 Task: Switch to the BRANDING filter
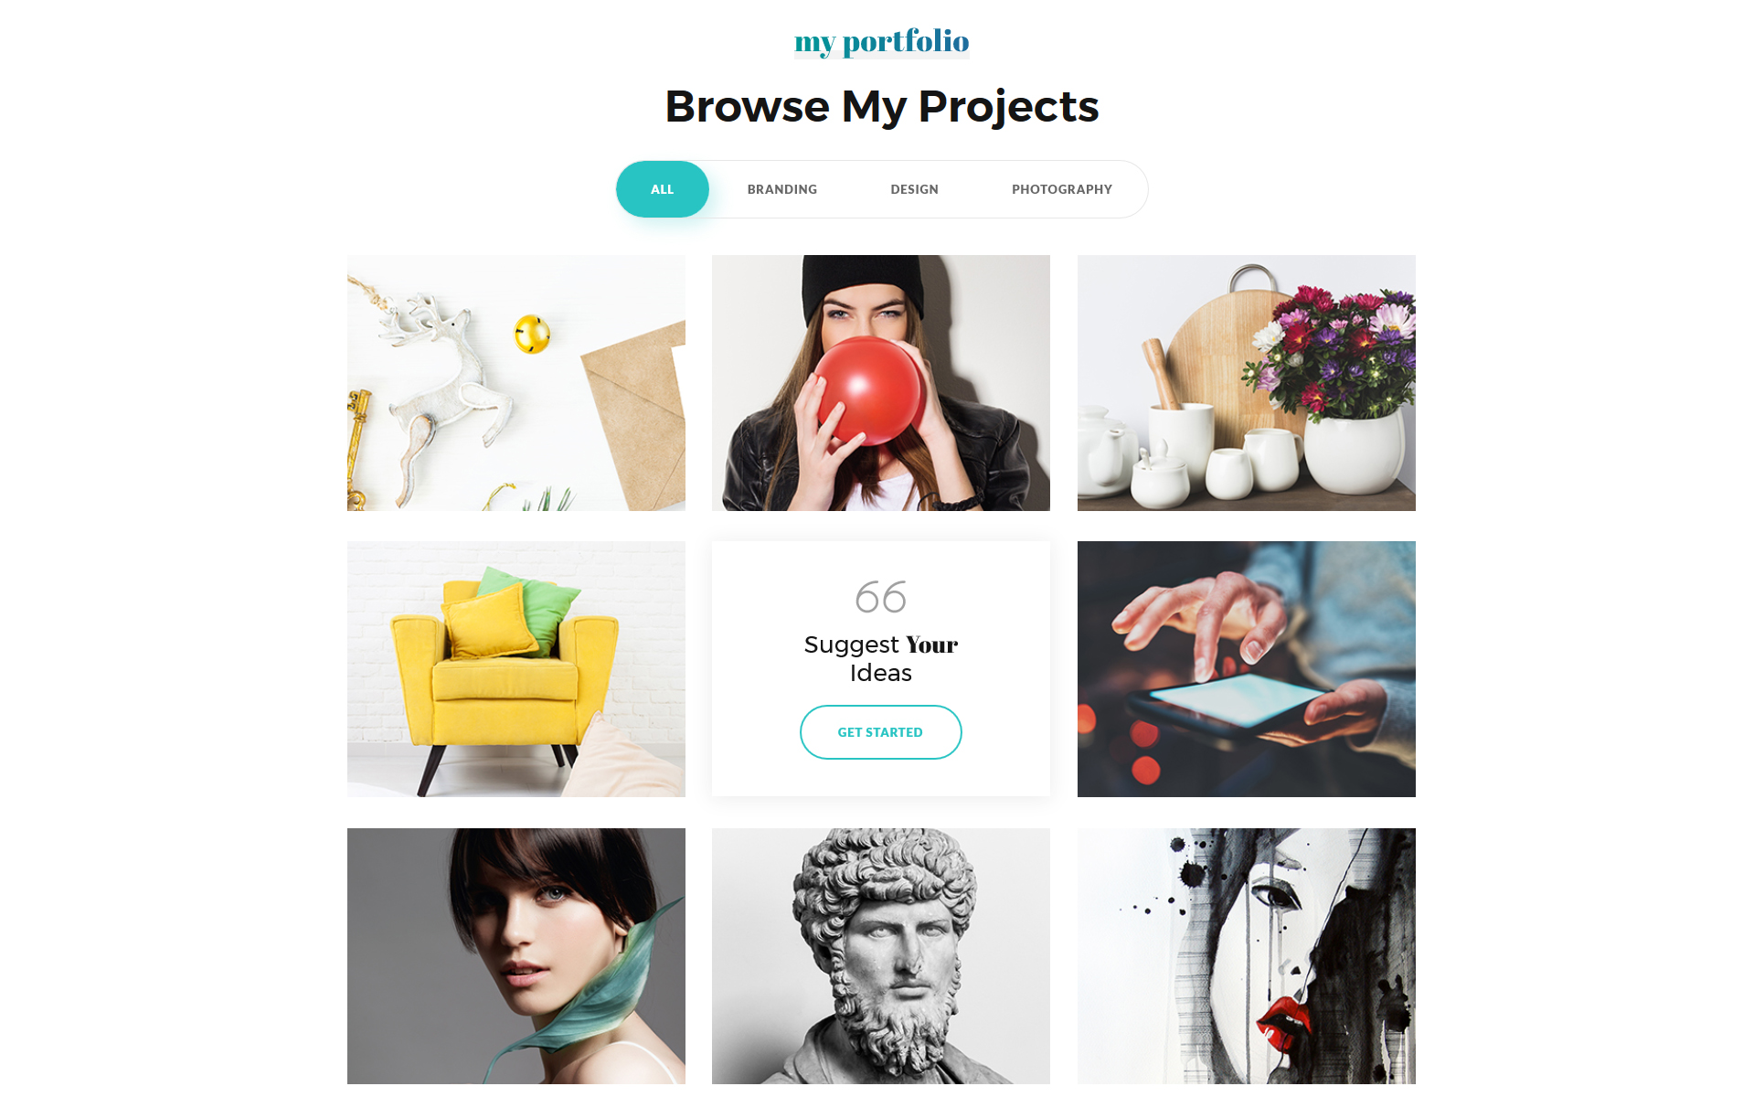(x=781, y=189)
